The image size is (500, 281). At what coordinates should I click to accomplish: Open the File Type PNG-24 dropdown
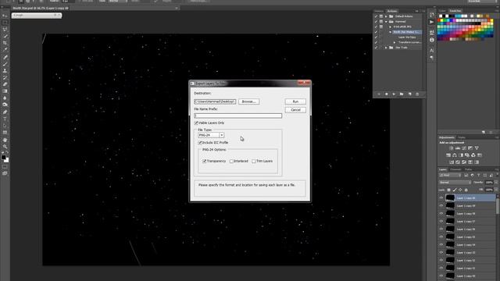[x=222, y=135]
